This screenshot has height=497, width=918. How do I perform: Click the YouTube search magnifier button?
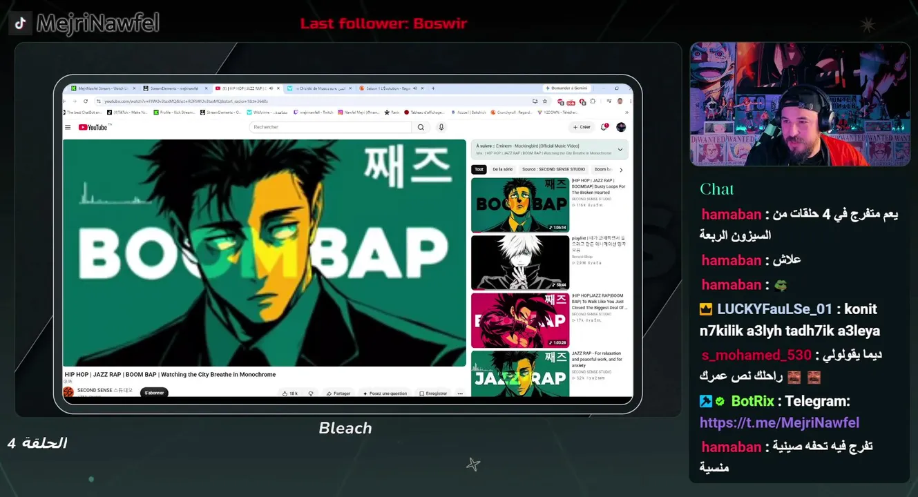click(421, 127)
